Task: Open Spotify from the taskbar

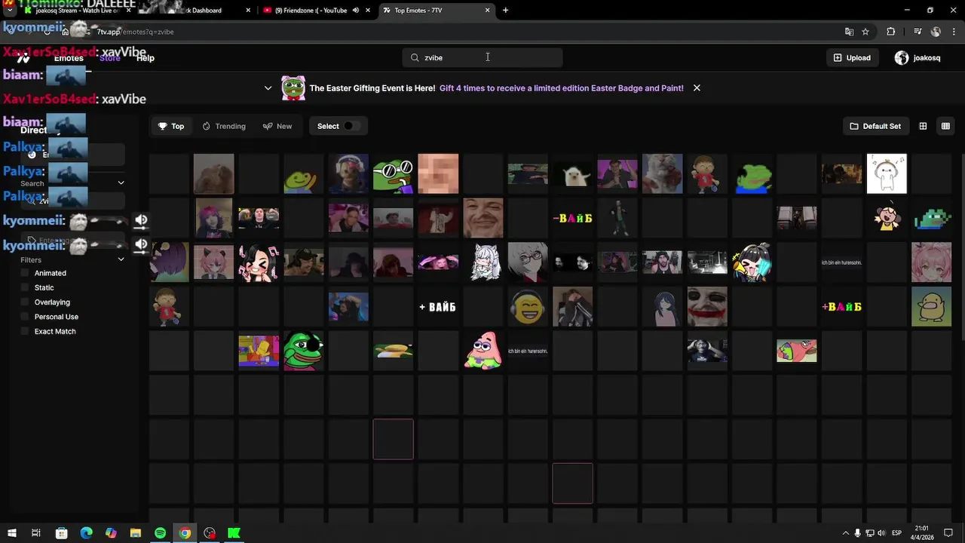Action: [160, 533]
